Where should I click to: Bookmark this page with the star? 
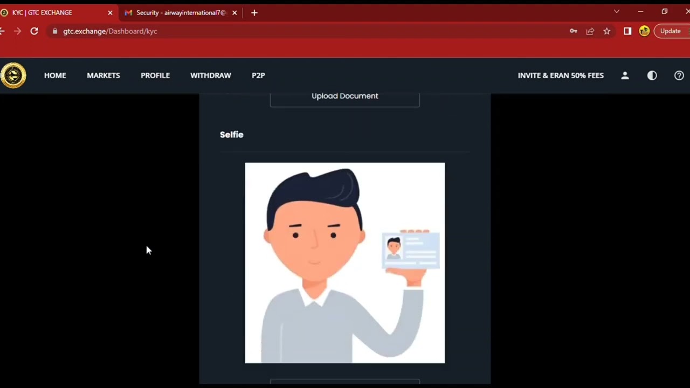[606, 31]
